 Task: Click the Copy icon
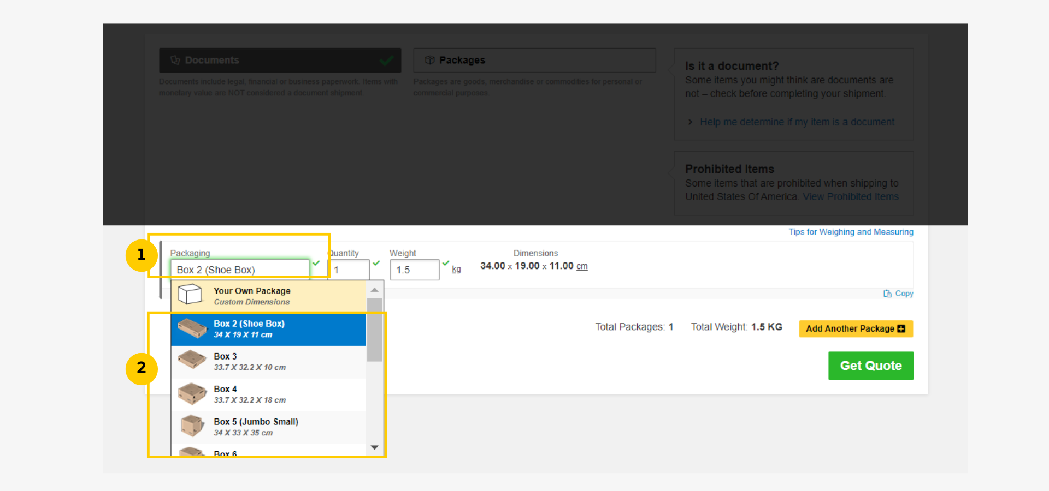[887, 294]
